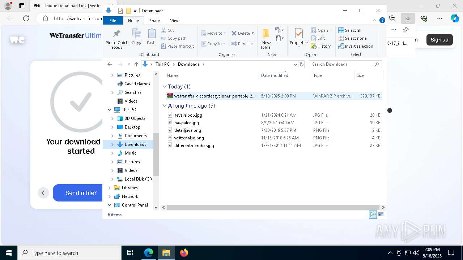Open the New item dropdown icon
463x260 pixels.
pyautogui.click(x=279, y=30)
